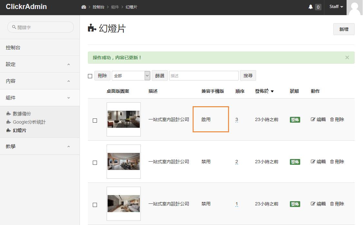Click 幻燈片 breadcrumb item
The height and width of the screenshot is (225, 363).
131,7
